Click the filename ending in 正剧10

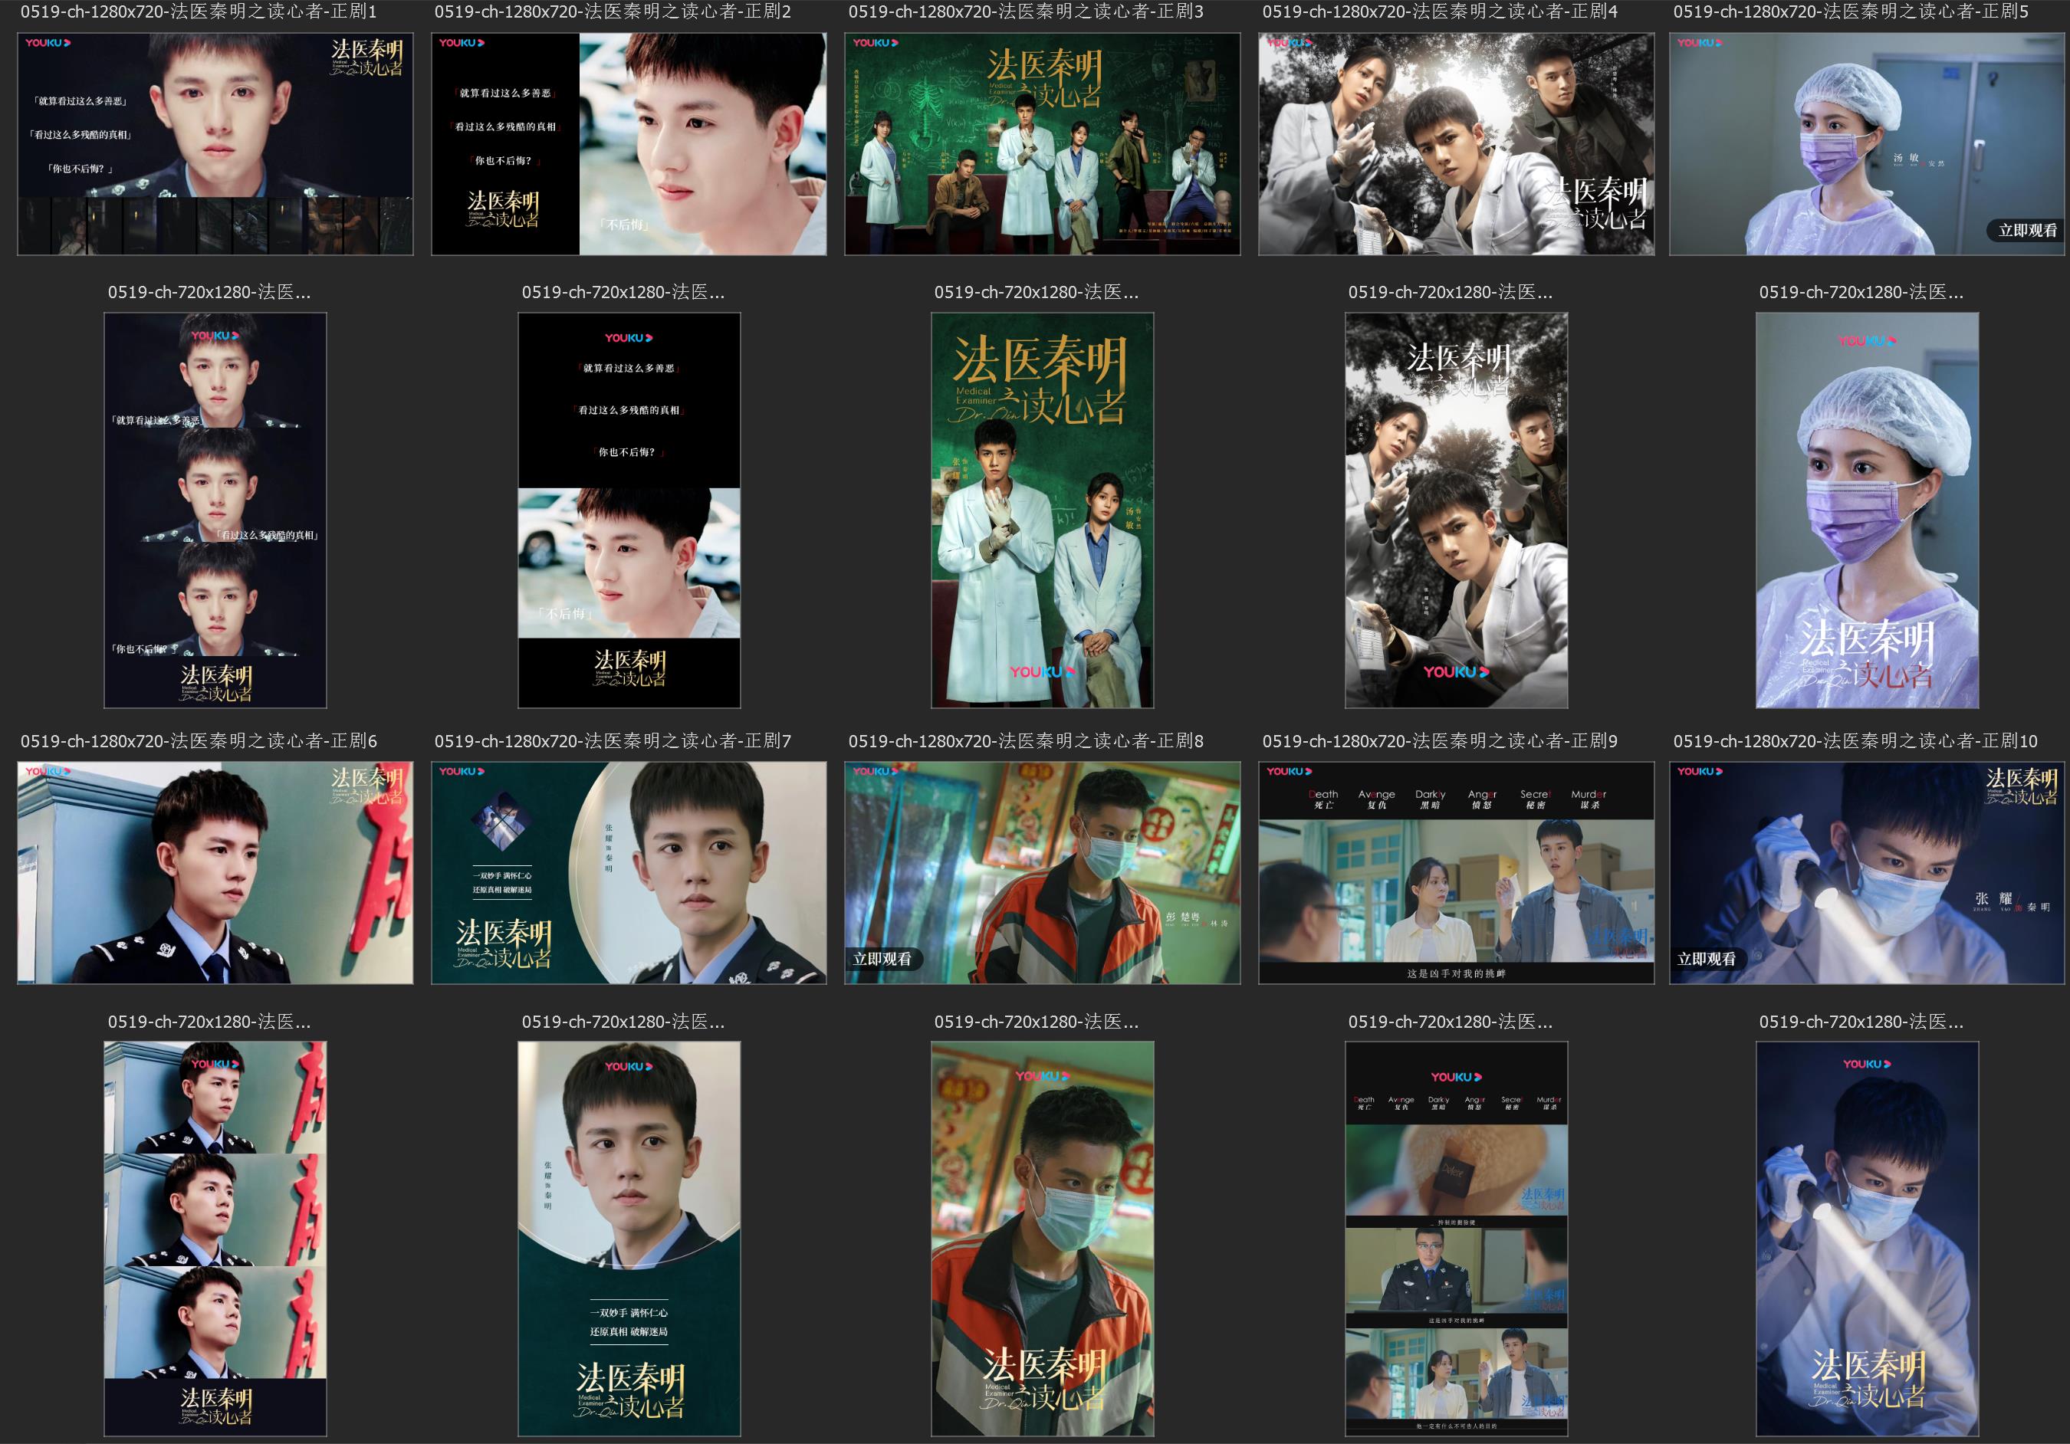click(1855, 741)
